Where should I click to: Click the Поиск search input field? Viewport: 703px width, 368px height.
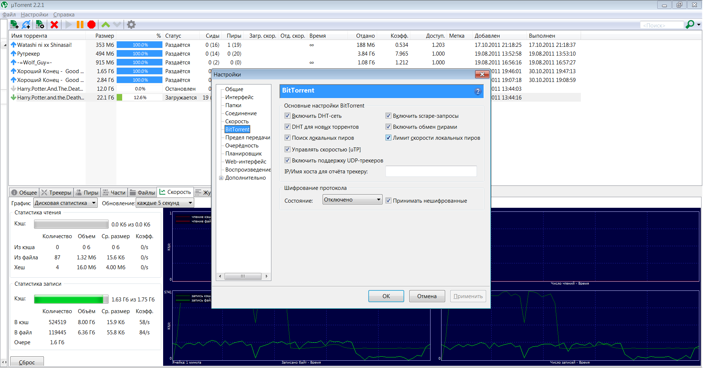pos(662,25)
